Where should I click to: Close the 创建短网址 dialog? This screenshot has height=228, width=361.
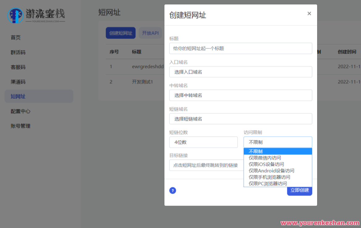click(309, 14)
